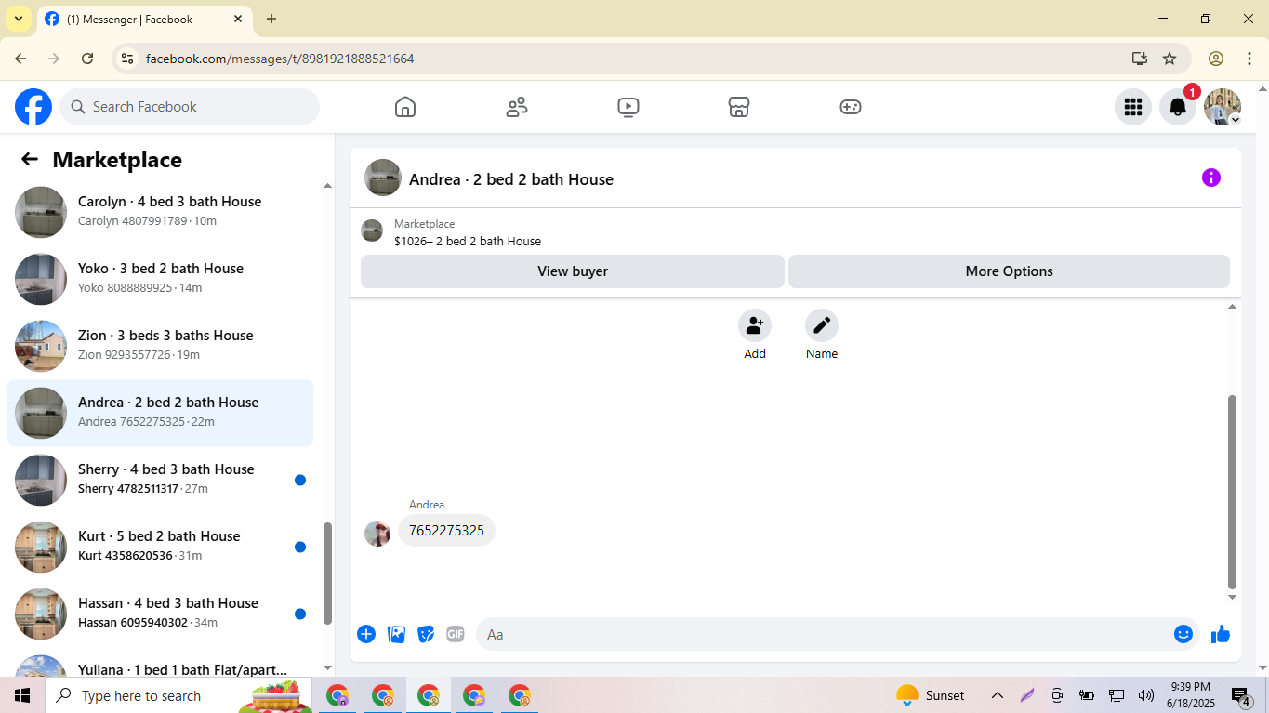Viewport: 1269px width, 713px height.
Task: Close the Messenger browser tab
Action: 238,19
